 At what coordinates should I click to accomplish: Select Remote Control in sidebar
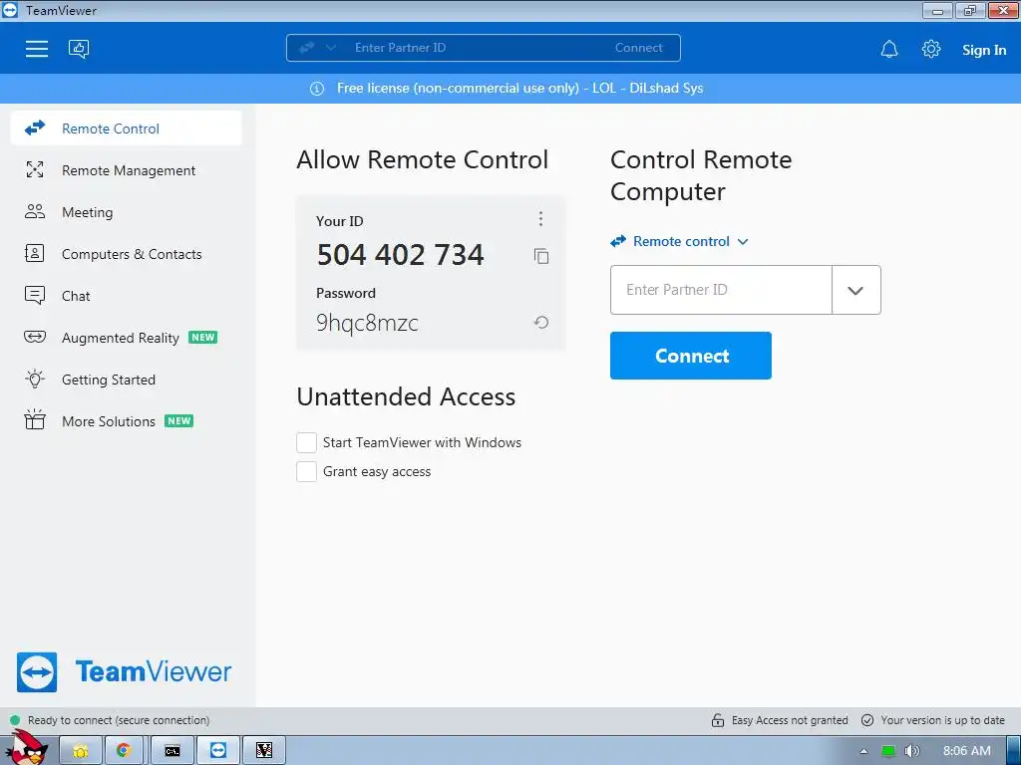coord(127,128)
